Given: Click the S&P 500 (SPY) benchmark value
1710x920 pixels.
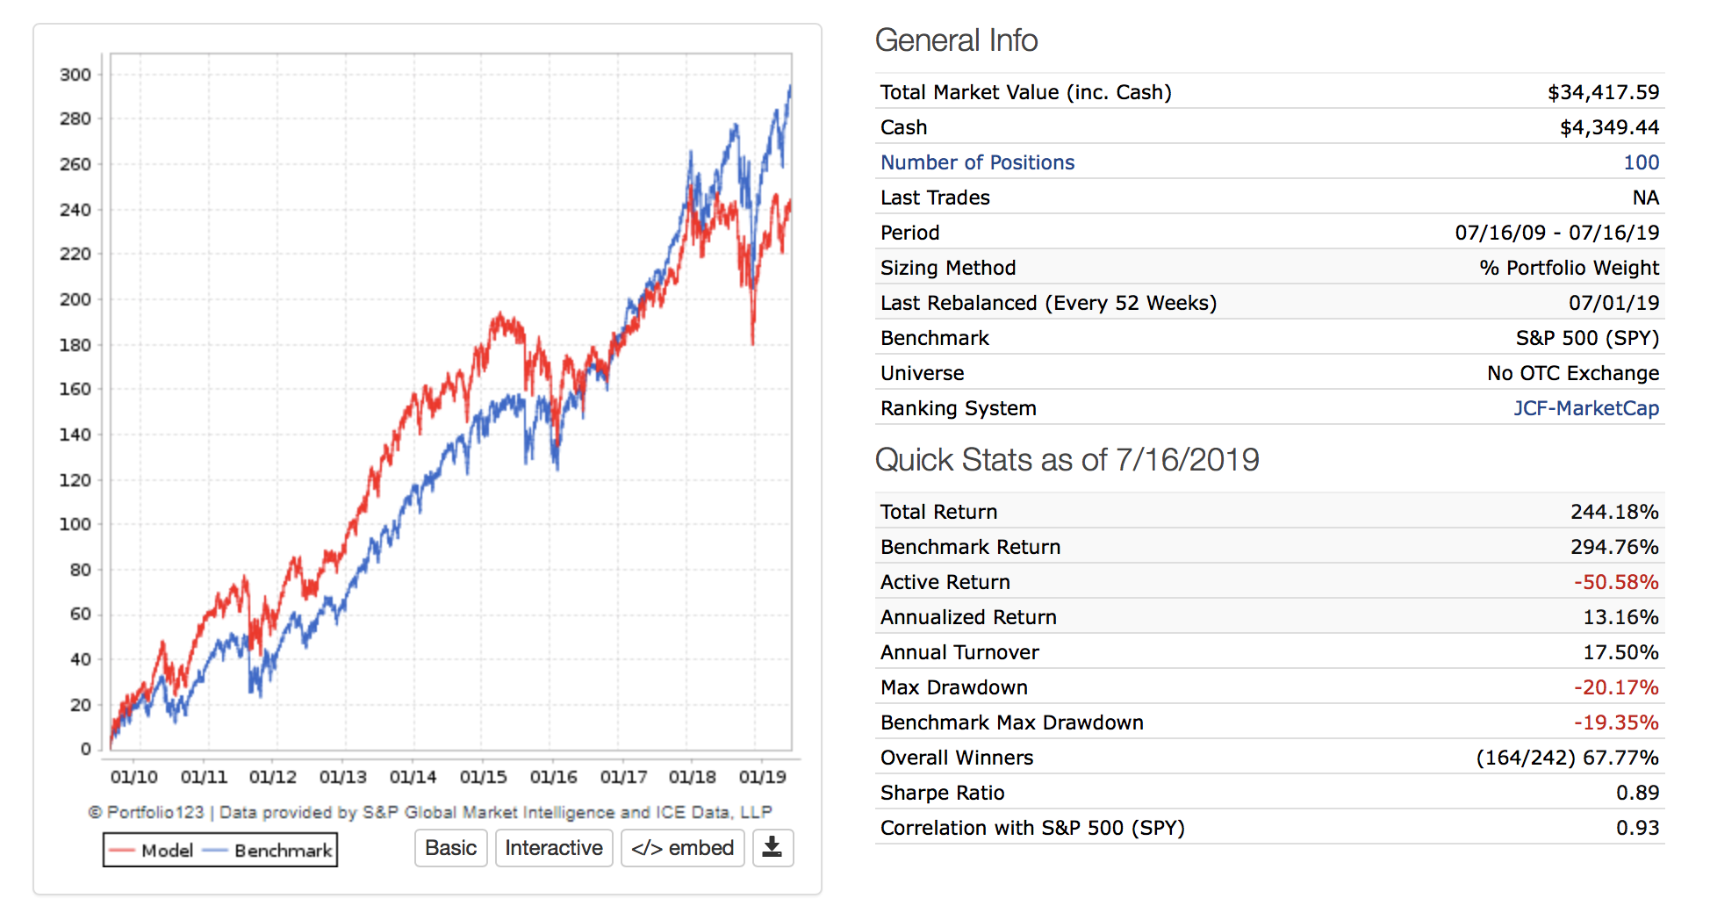Looking at the screenshot, I should (x=1587, y=338).
